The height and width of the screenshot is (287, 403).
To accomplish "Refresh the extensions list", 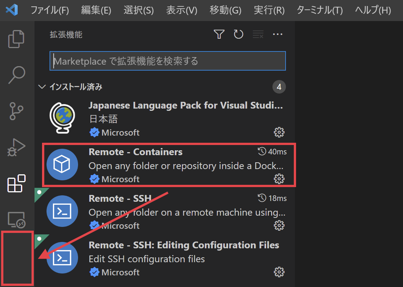I will tap(239, 34).
